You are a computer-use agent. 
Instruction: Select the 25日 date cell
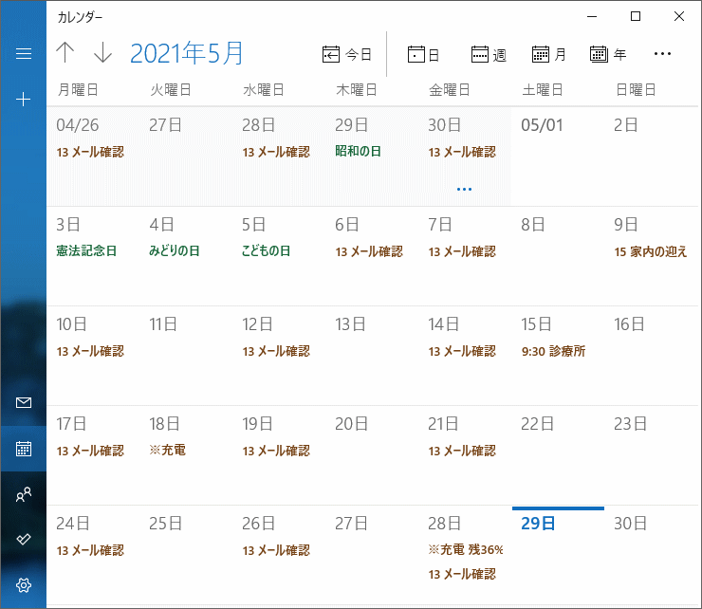(186, 555)
